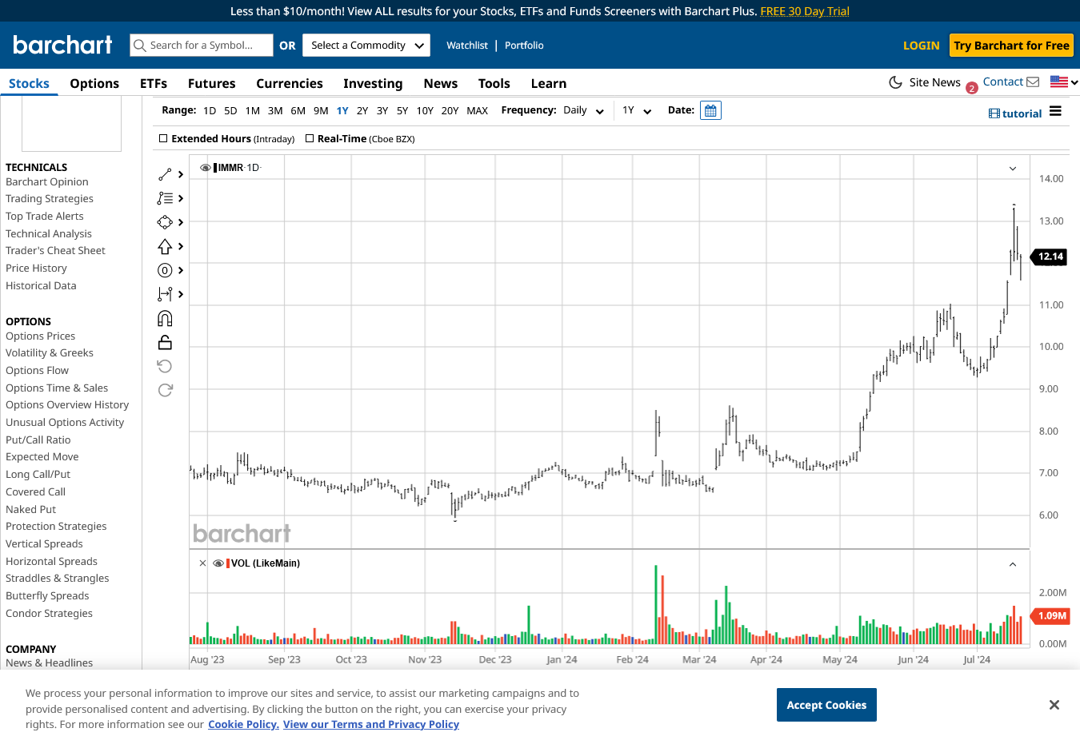Expand the measure tools submenu arrow
Viewport: 1080px width, 740px height.
(181, 294)
